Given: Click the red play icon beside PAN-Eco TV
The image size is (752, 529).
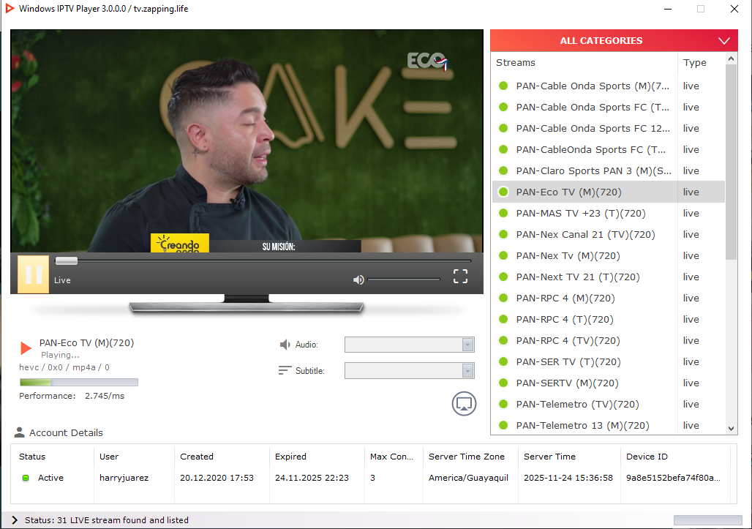Looking at the screenshot, I should pyautogui.click(x=26, y=348).
